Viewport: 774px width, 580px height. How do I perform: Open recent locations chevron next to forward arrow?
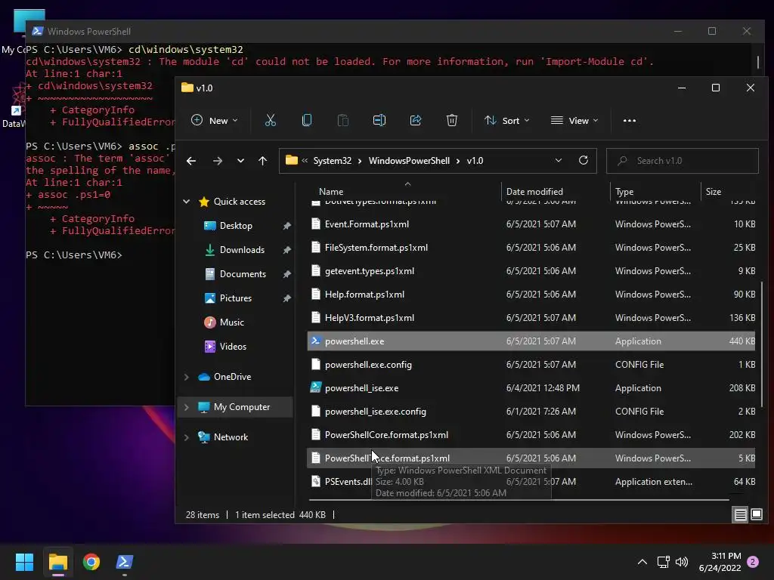(x=240, y=161)
